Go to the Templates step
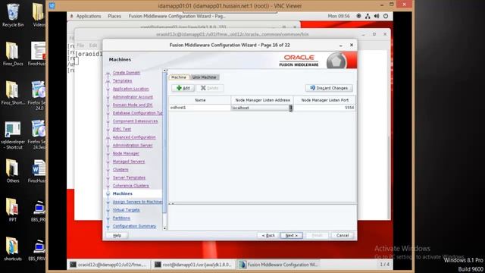Screen dimensions: 485x273 pos(122,81)
